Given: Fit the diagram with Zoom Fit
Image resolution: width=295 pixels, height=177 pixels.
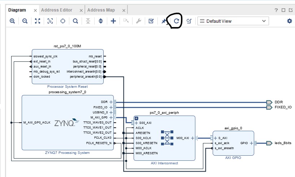Looking at the screenshot, I should point(38,21).
